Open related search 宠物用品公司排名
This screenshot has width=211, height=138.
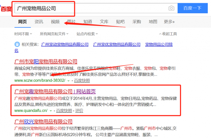[159, 44]
